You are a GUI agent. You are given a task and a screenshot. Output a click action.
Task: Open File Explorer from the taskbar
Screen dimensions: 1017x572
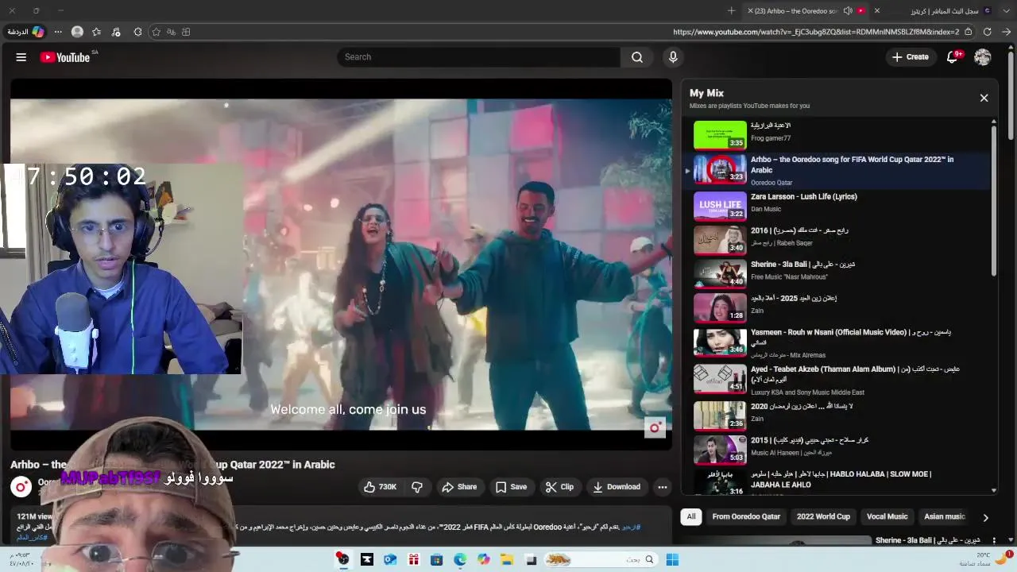coord(507,559)
